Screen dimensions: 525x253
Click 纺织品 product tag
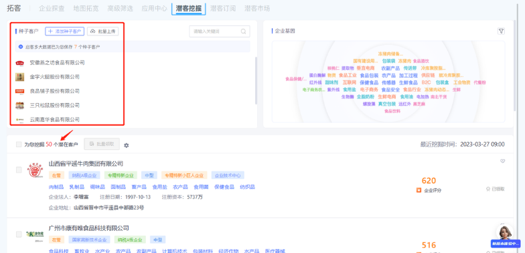tap(247, 187)
